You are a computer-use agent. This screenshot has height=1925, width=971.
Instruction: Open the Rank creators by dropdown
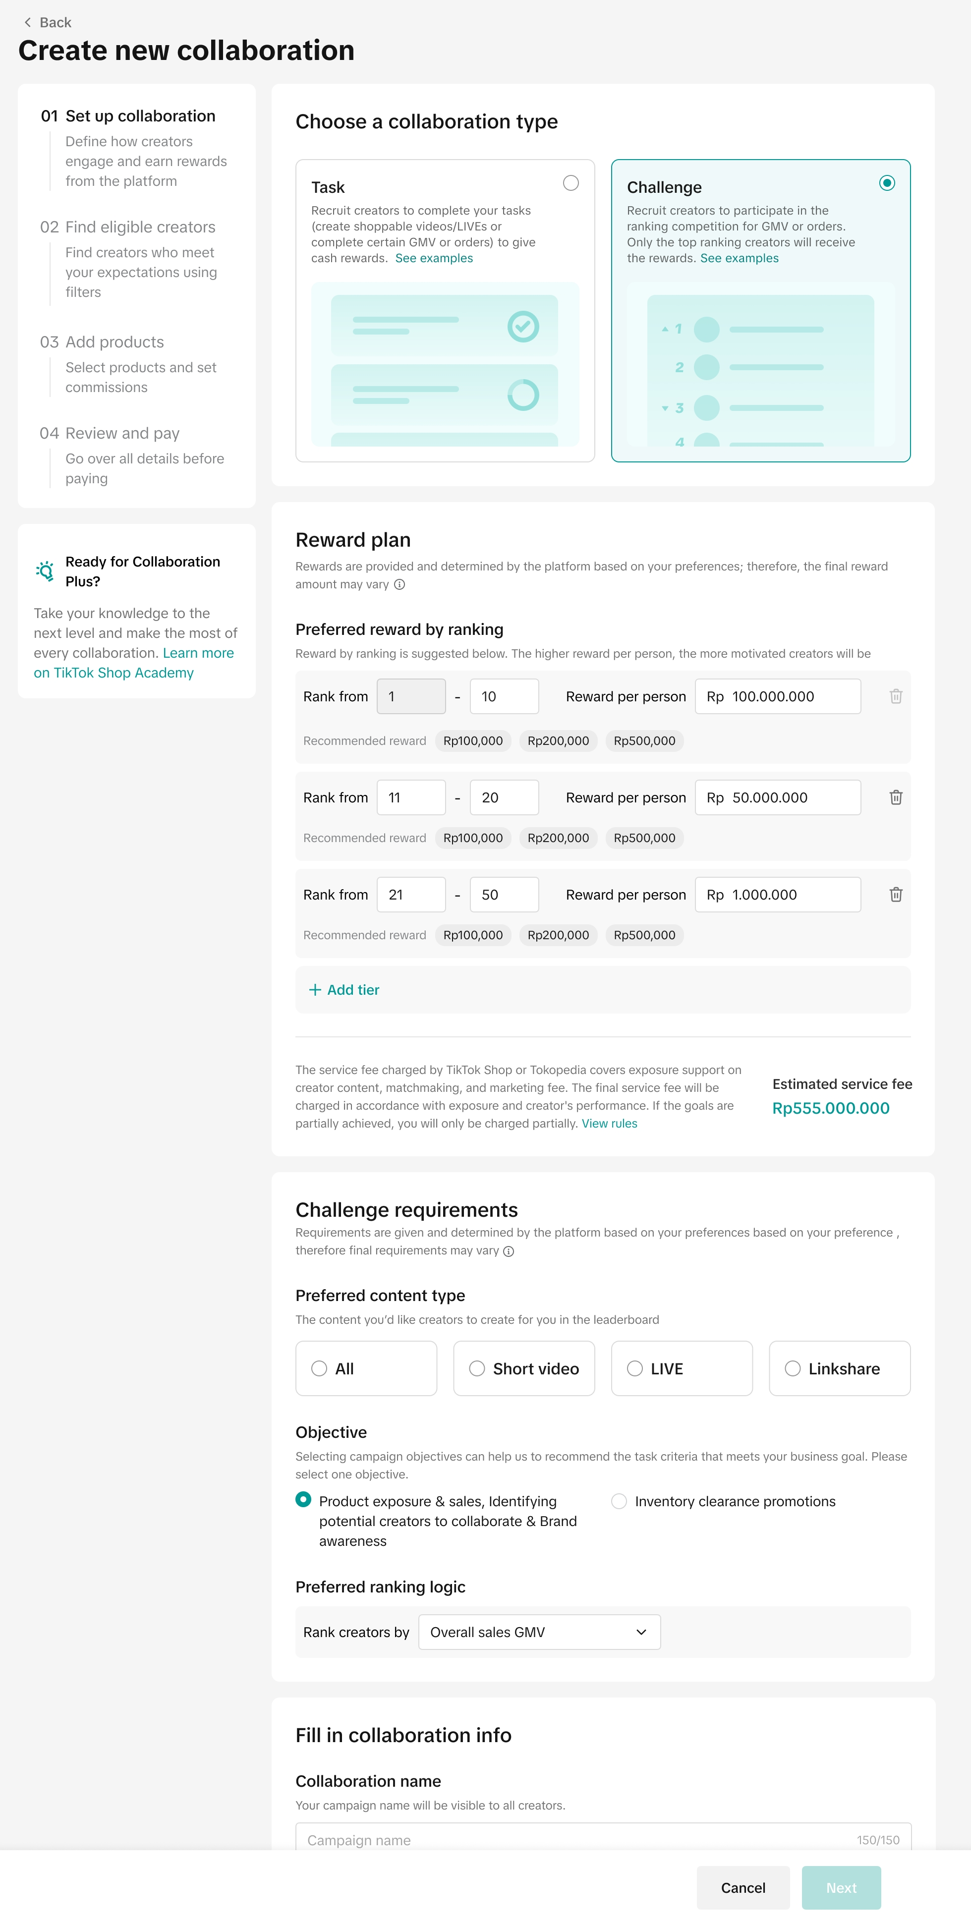coord(539,1632)
